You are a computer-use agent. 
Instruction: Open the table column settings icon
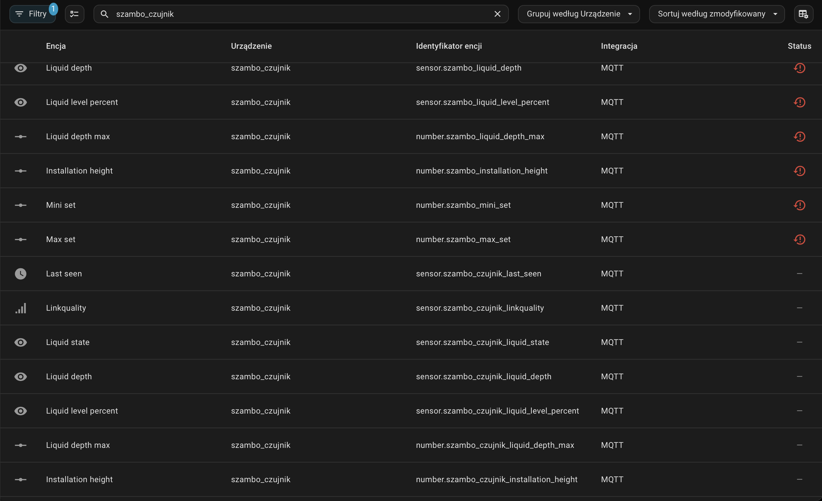tap(803, 14)
